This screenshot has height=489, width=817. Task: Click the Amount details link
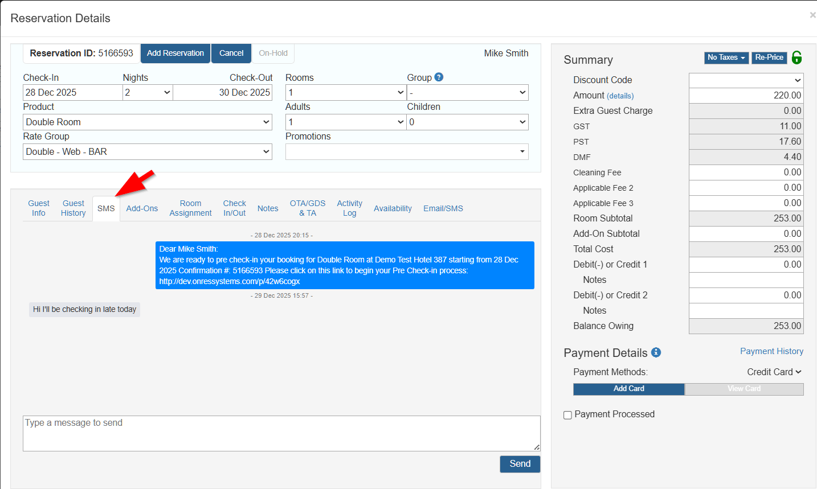620,96
